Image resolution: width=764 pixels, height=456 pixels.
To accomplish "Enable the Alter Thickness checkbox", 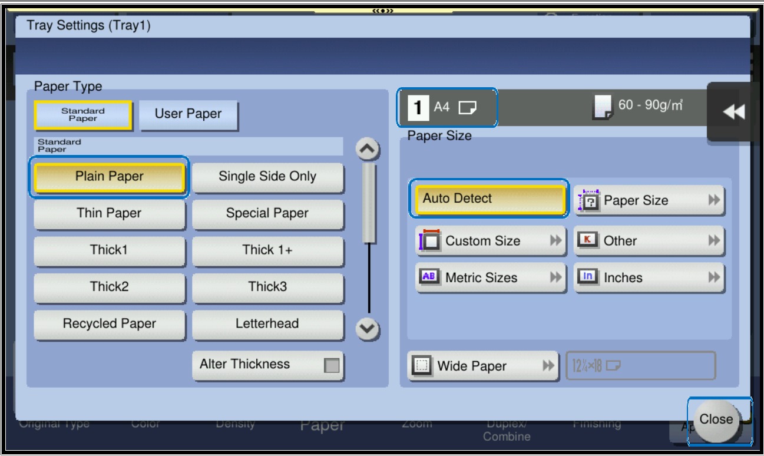I will (332, 366).
